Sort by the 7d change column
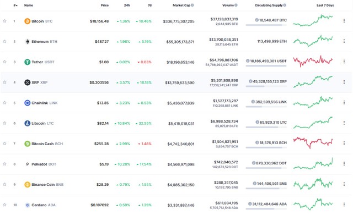 [149, 5]
